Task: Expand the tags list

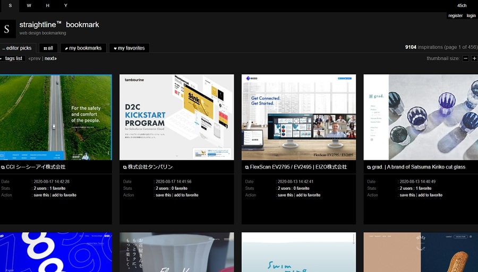Action: tap(12, 58)
